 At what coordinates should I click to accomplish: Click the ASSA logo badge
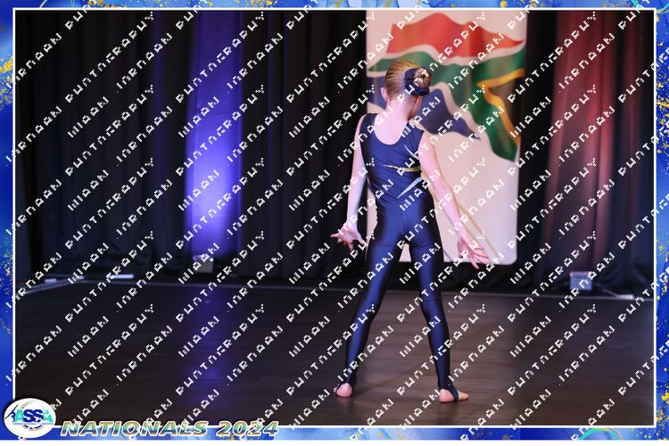[x=29, y=417]
